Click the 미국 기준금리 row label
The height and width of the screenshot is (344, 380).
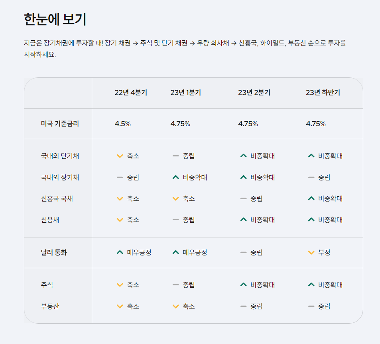click(60, 124)
